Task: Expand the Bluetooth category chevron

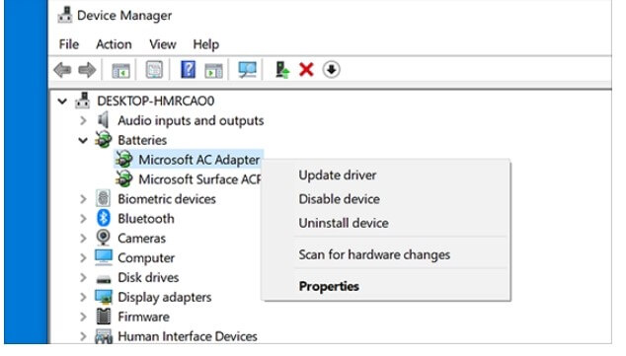Action: (x=83, y=218)
